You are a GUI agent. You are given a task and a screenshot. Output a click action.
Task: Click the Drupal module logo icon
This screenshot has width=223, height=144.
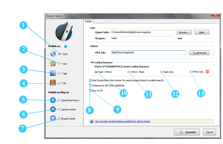tap(53, 118)
